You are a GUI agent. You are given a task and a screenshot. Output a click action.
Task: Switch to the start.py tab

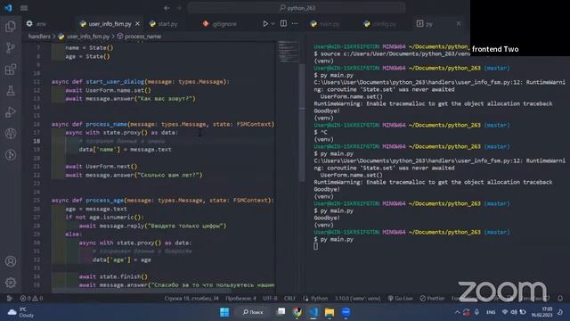[164, 24]
